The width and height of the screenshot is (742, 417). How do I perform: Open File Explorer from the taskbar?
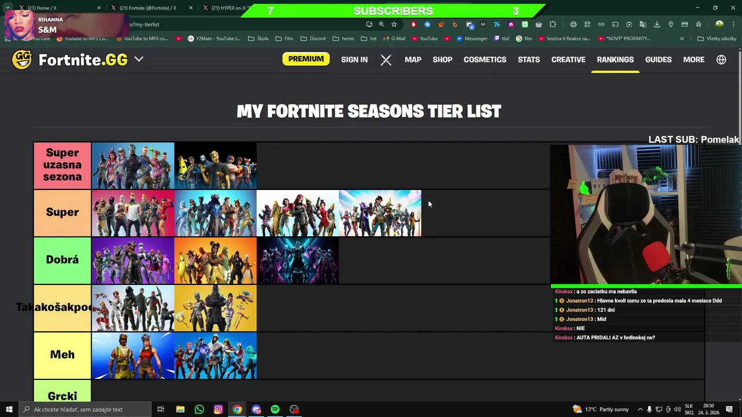180,409
